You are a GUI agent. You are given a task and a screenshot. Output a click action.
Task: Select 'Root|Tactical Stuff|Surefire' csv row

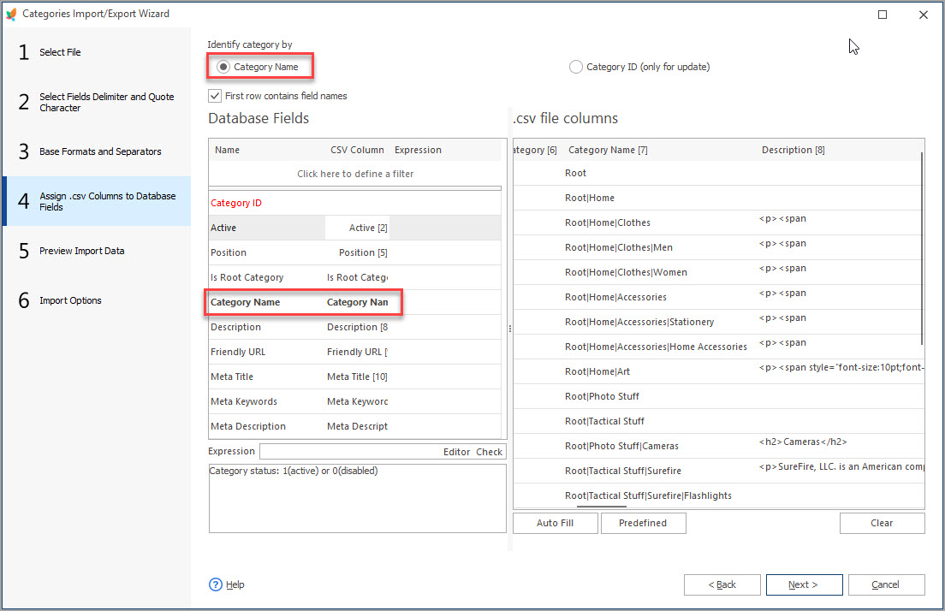[x=718, y=471]
